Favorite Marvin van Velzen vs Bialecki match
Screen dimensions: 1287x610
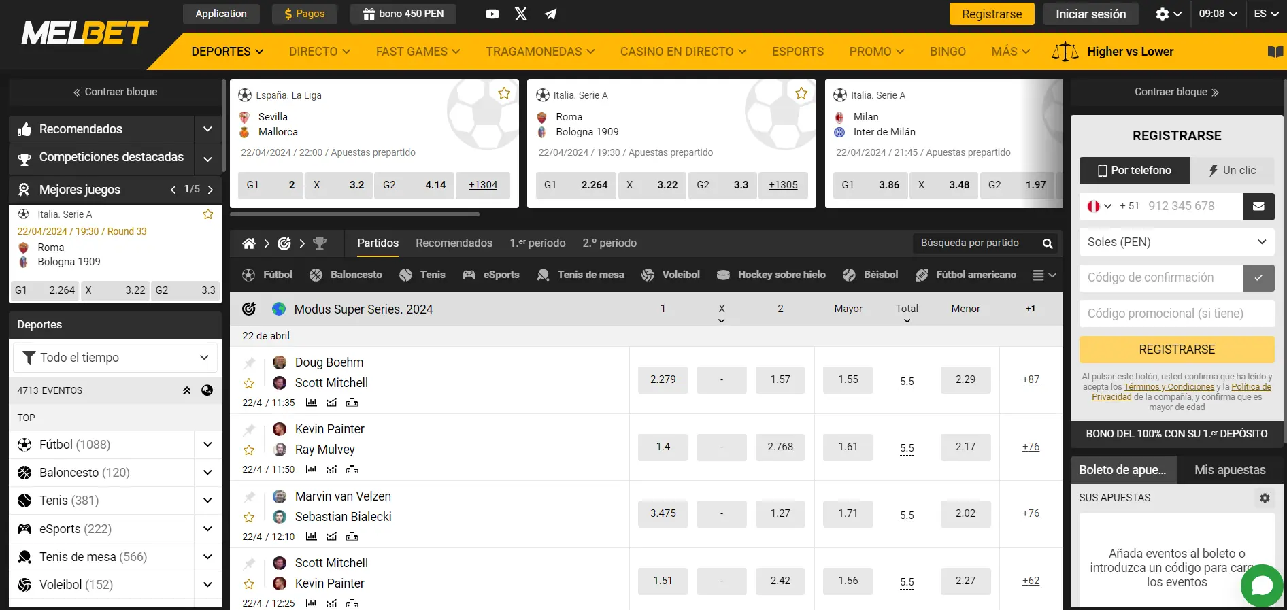[249, 518]
